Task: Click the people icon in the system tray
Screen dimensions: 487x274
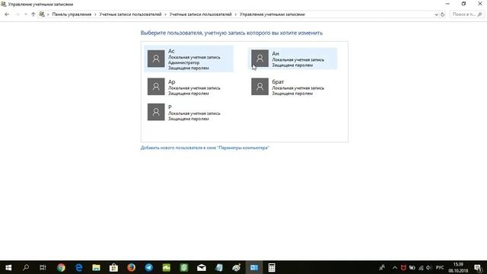Action: coord(382,267)
